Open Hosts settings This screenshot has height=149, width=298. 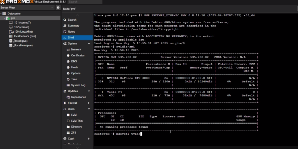point(74,67)
